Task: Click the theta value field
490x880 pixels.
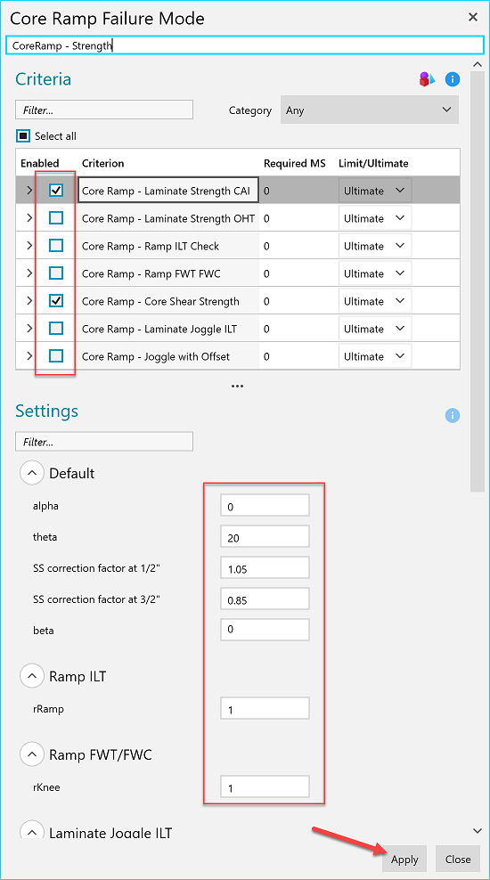Action: (x=265, y=536)
